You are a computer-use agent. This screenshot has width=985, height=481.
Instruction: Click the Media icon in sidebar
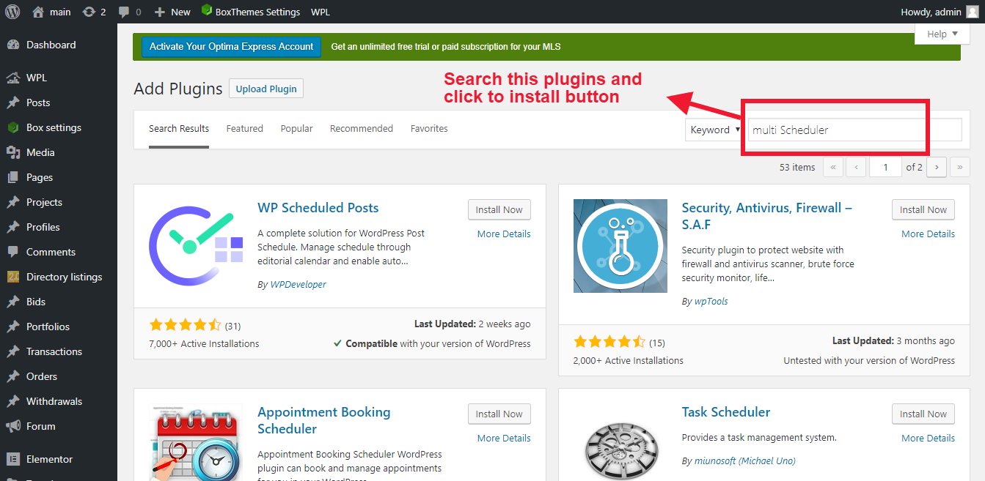12,152
